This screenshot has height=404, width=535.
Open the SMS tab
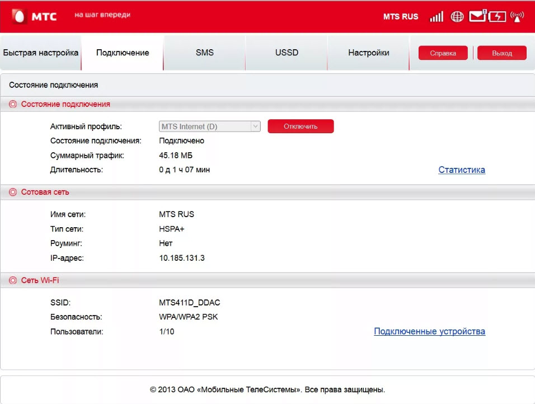tap(204, 53)
